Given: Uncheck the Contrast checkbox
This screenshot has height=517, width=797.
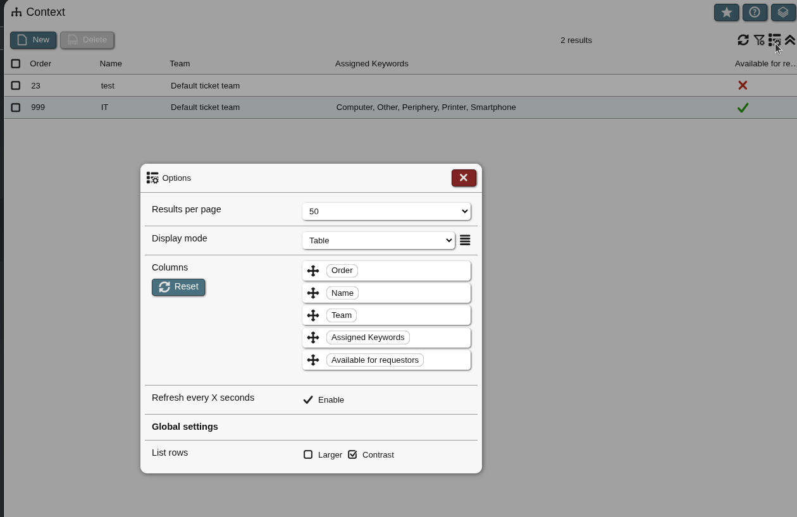Looking at the screenshot, I should (353, 454).
